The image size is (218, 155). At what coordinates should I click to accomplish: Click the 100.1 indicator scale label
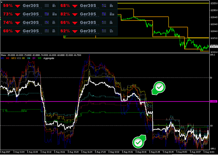point(212,55)
